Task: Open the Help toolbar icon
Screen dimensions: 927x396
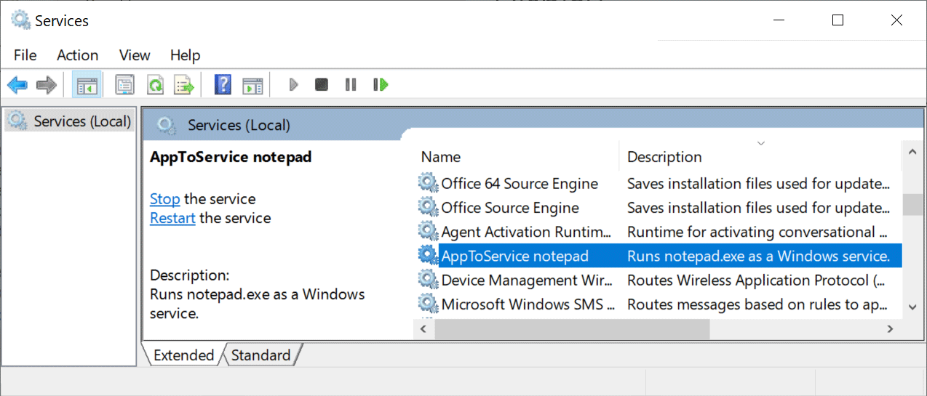Action: pos(223,85)
